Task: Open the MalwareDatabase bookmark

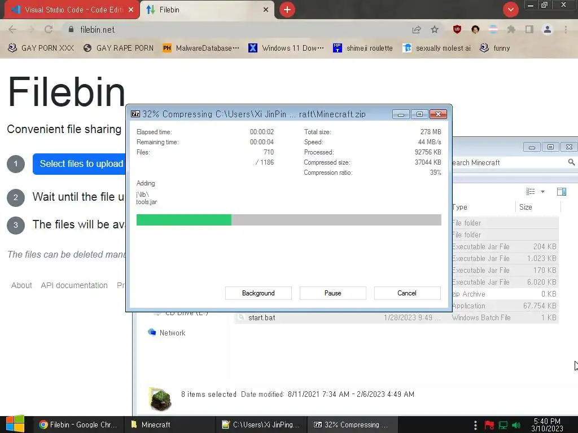Action: [x=201, y=48]
